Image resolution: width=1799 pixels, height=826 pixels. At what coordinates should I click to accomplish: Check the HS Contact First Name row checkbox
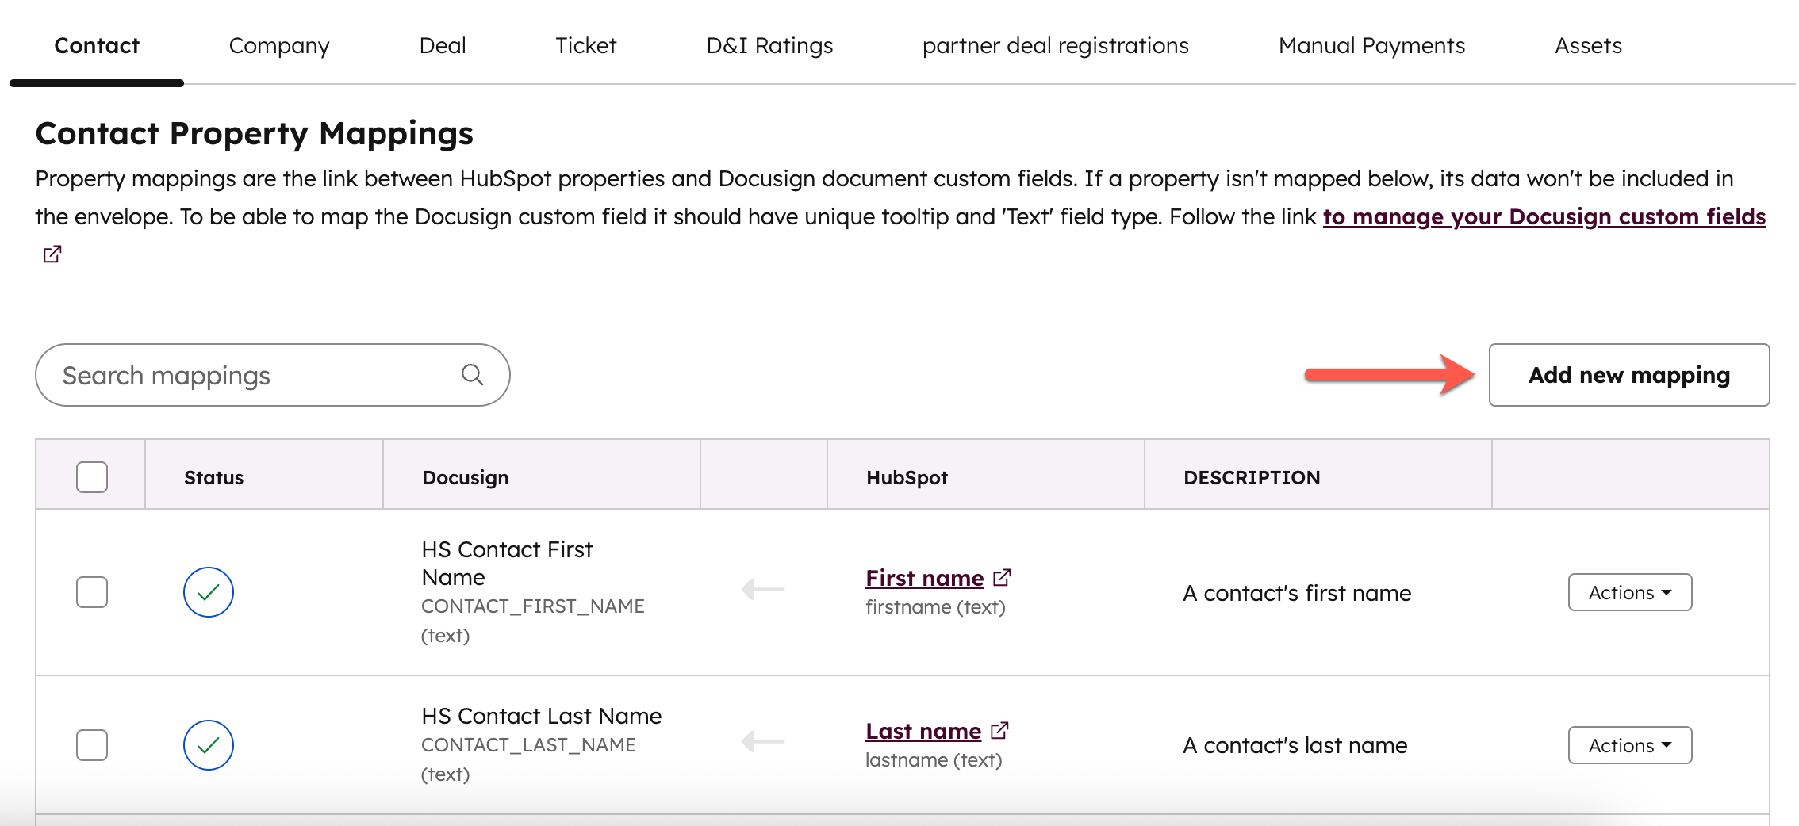90,591
